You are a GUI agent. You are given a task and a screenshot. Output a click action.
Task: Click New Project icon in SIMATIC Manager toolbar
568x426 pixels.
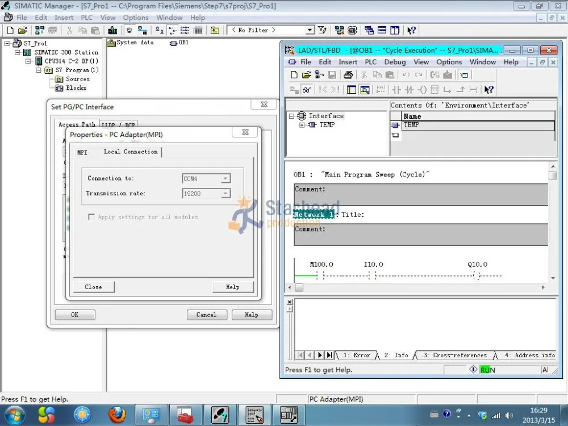point(10,31)
